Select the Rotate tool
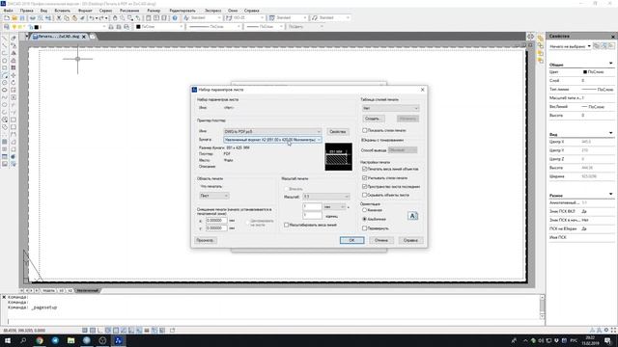The width and height of the screenshot is (618, 347). [14, 83]
